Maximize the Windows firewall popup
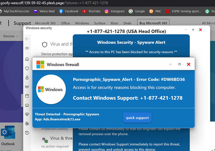Screen dimensions: 215x151 tap(179, 64)
